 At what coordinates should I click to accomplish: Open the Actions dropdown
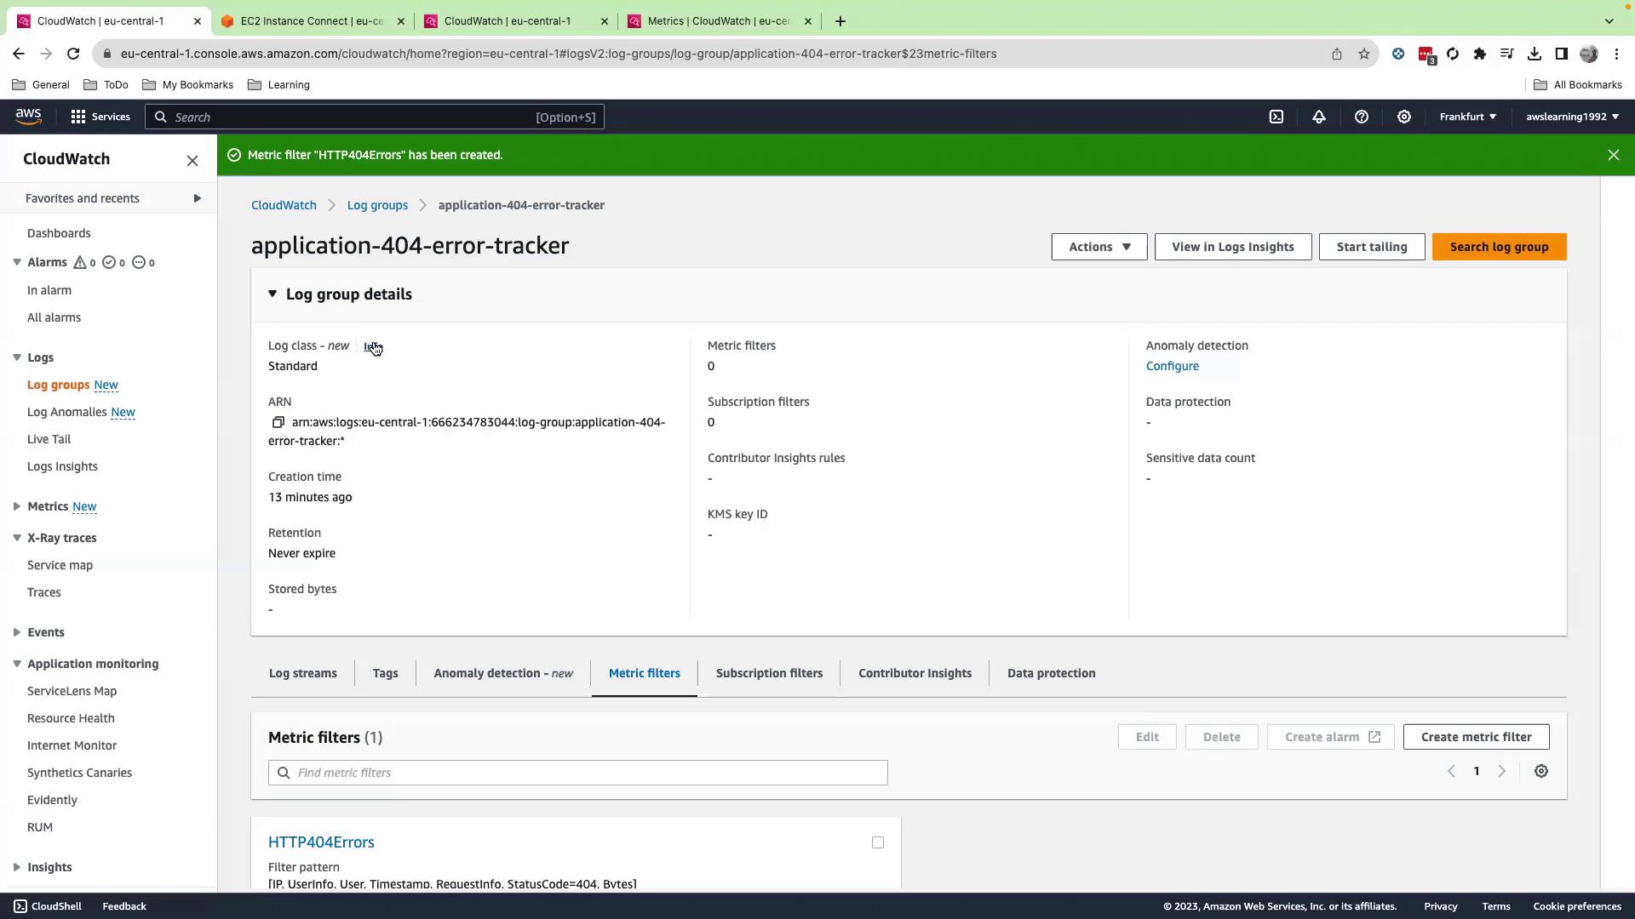pos(1099,247)
